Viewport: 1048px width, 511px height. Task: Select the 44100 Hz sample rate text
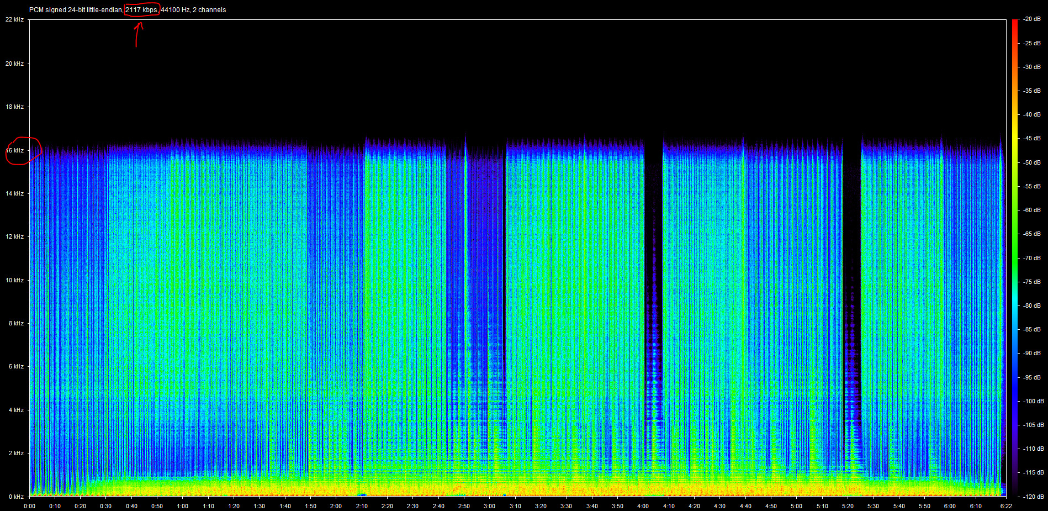[x=175, y=10]
